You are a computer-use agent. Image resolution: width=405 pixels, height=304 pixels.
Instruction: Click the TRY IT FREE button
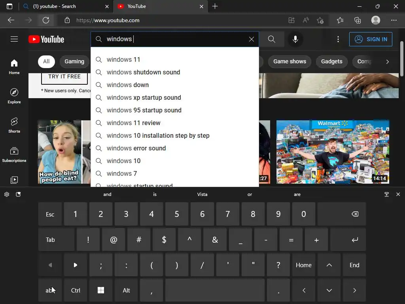64,78
